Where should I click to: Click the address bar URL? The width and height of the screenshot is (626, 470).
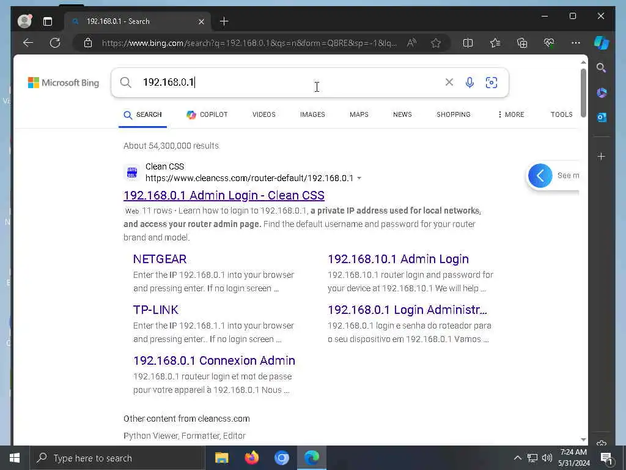pos(249,43)
